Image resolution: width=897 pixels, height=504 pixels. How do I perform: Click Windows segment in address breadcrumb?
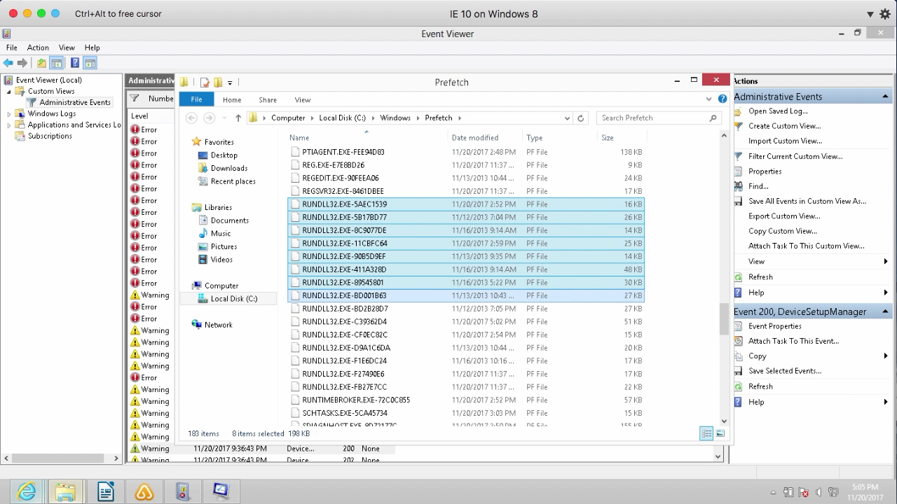click(x=395, y=118)
